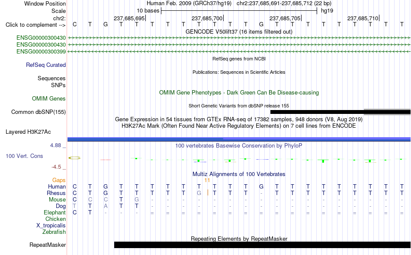
Task: Click the black RepeatMasker repeat element bar
Action: (x=262, y=245)
